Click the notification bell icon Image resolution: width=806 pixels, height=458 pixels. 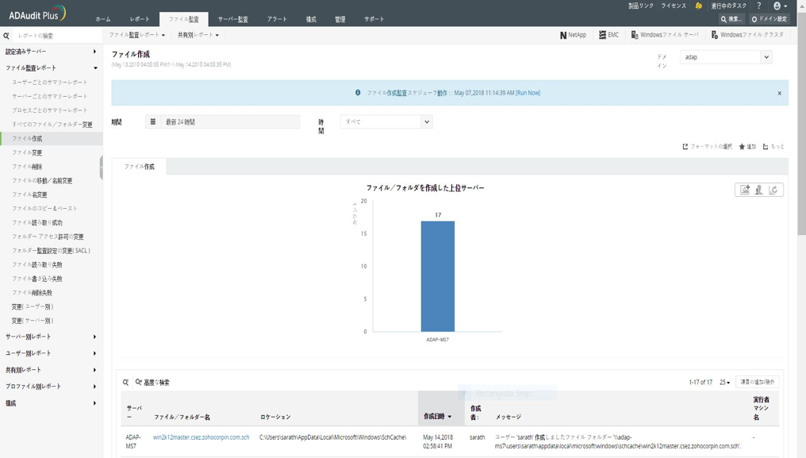pyautogui.click(x=698, y=6)
